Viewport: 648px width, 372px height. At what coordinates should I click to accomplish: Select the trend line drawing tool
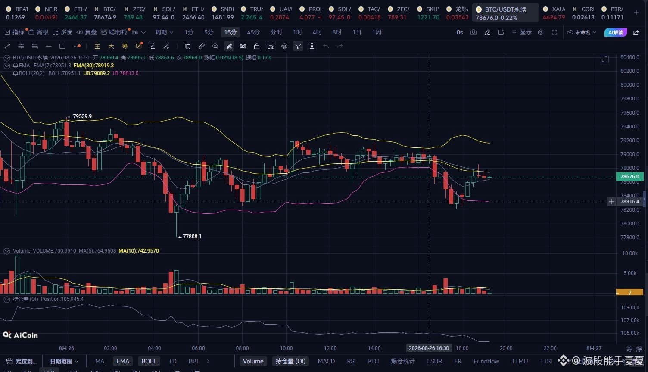pyautogui.click(x=7, y=46)
